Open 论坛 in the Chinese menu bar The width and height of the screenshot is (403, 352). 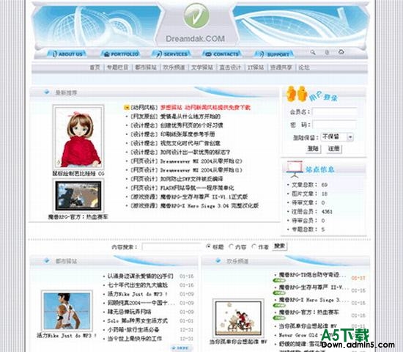[x=304, y=67]
